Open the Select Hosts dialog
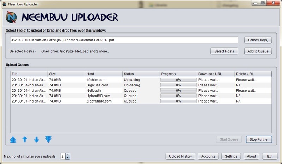 point(224,51)
